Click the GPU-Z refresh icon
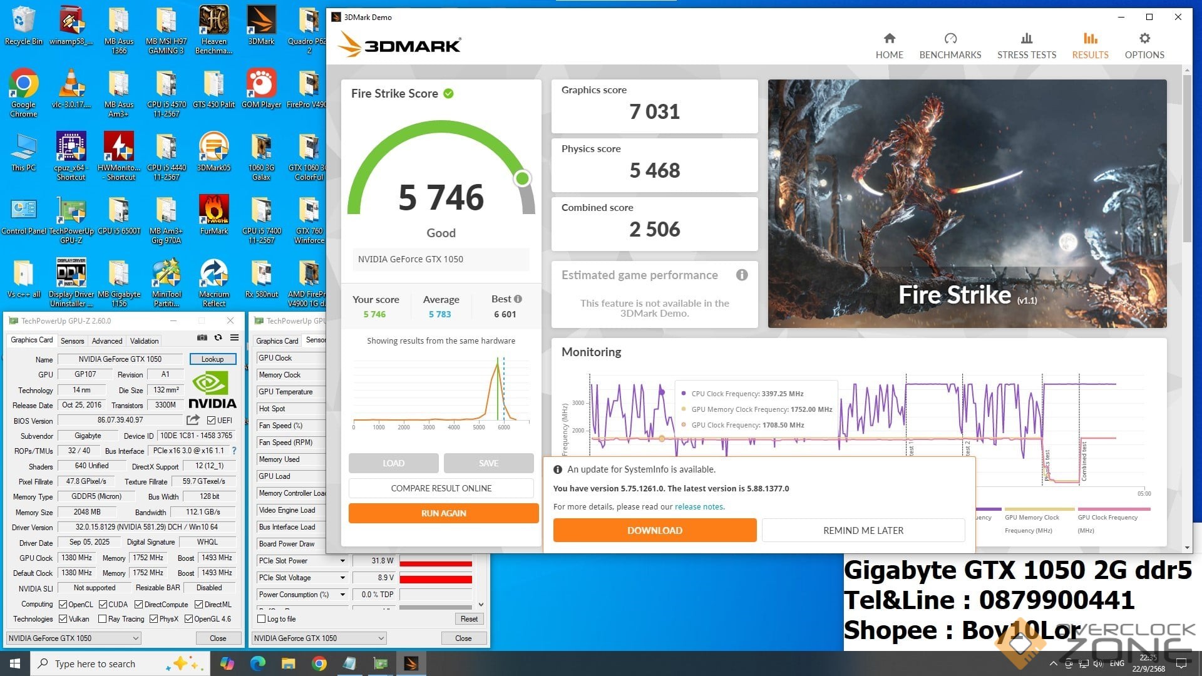The image size is (1202, 676). coord(218,337)
